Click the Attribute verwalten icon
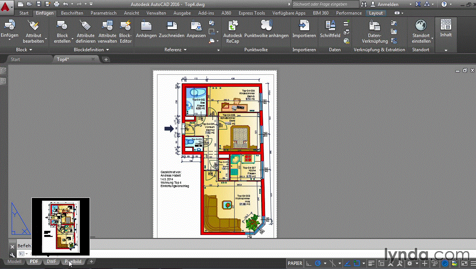 [108, 25]
